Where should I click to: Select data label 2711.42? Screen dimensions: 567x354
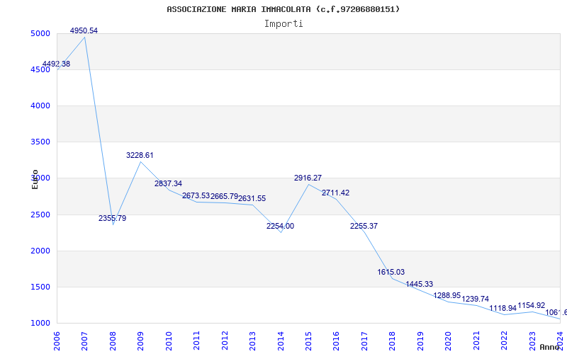(335, 193)
